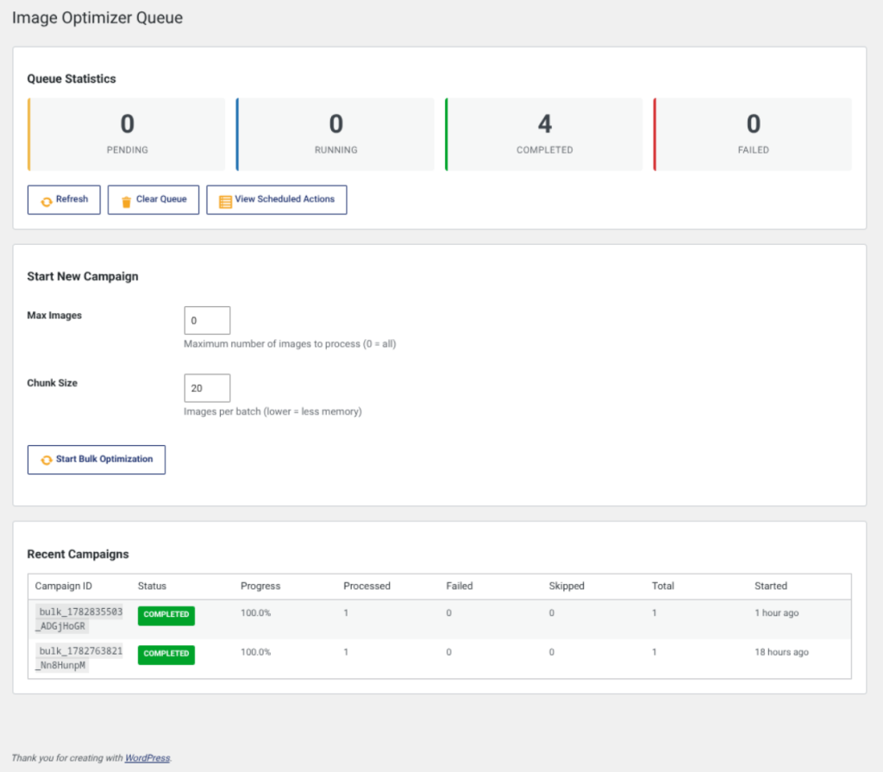Screen dimensions: 883x772
Task: Focus the Max Images input field
Action: pyautogui.click(x=207, y=320)
